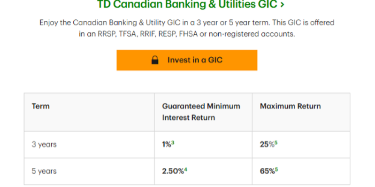Select the 3 years term cell
The image size is (375, 187).
pos(44,144)
